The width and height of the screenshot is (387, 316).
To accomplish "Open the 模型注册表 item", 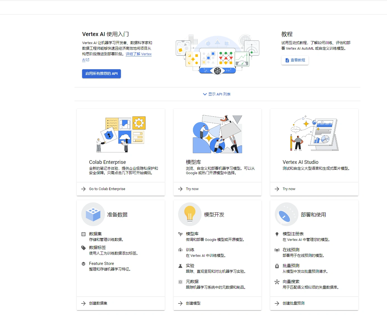I will pyautogui.click(x=293, y=234).
